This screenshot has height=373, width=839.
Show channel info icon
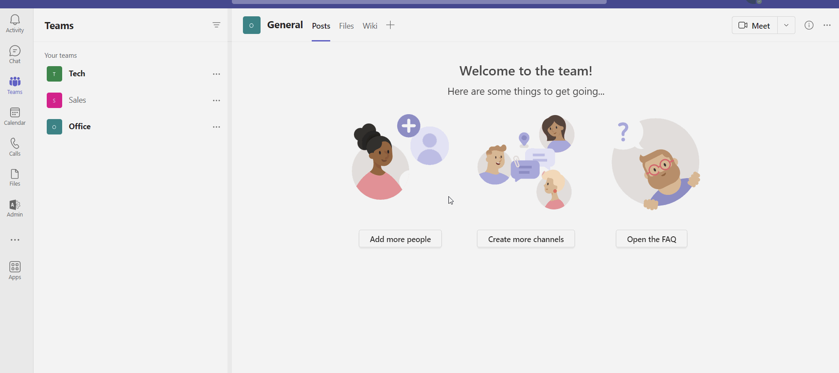(809, 25)
